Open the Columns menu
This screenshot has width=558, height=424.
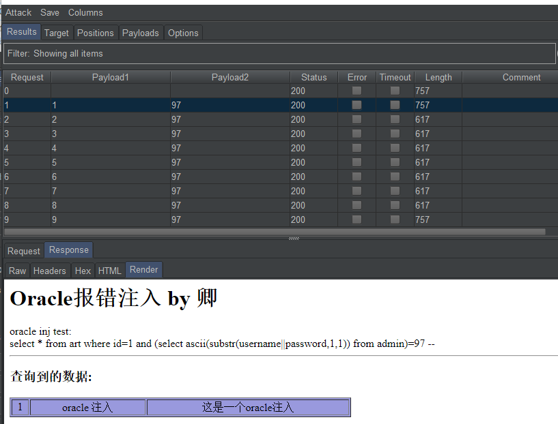click(85, 13)
